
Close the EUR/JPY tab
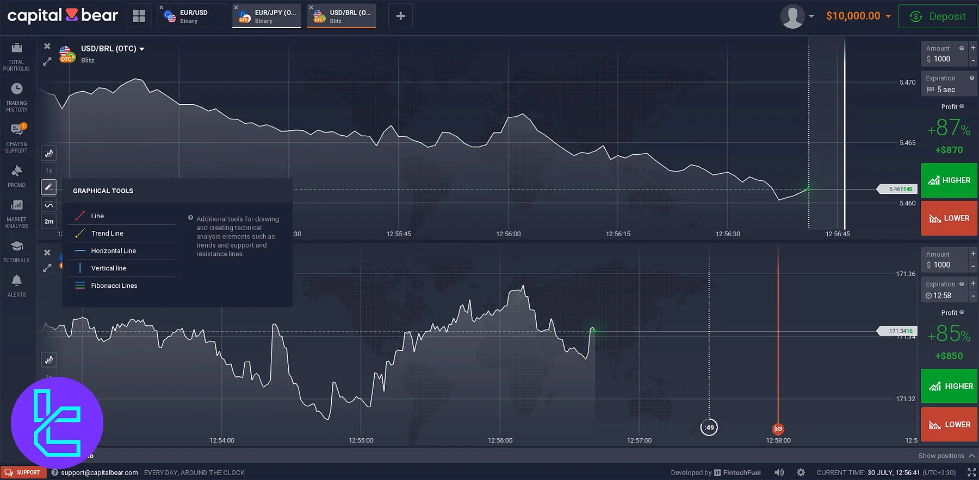tap(237, 8)
